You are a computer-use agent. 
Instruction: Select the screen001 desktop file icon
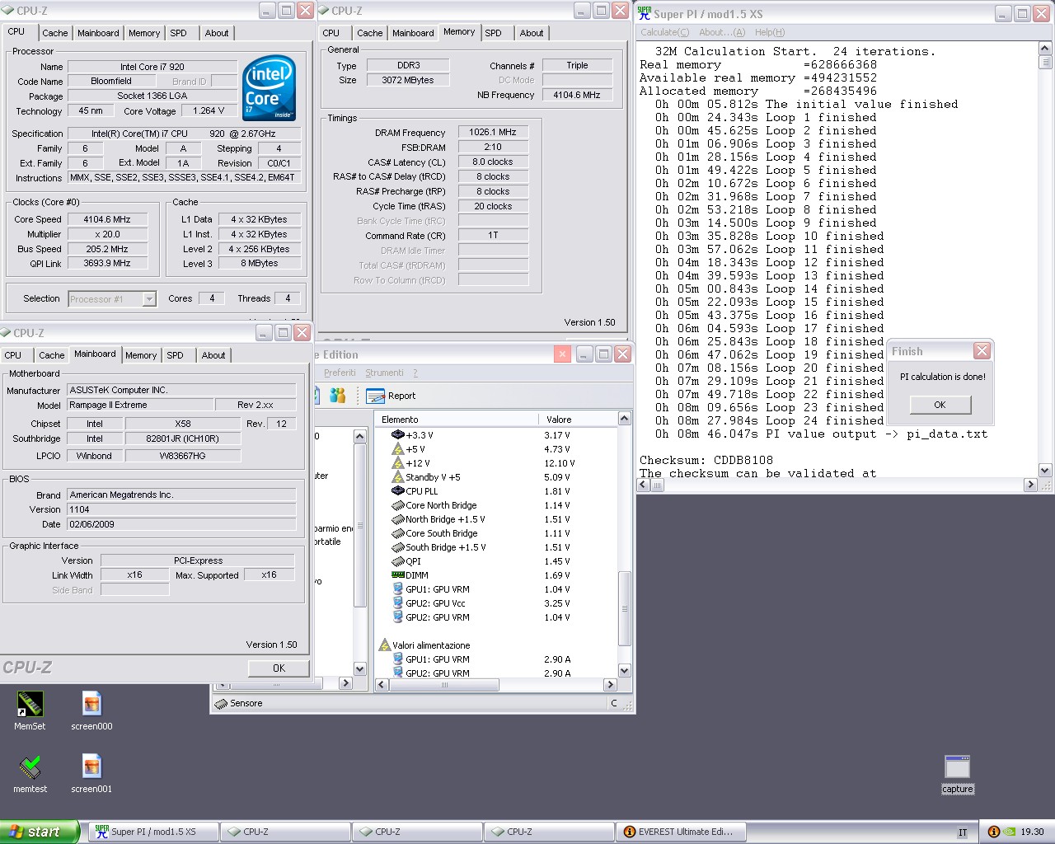pos(91,767)
